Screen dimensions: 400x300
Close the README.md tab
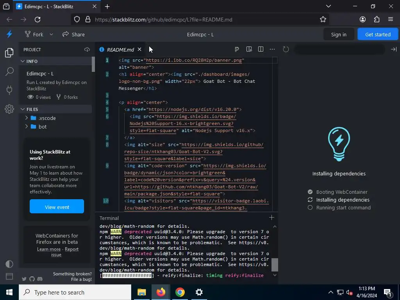pyautogui.click(x=139, y=49)
